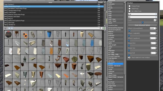
Task: Open the Team Fortress 2 prop list
Action: coord(54,5)
